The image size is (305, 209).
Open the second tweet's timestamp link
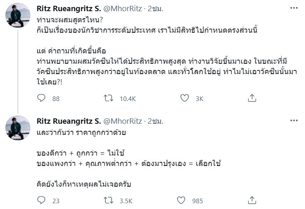click(x=156, y=121)
